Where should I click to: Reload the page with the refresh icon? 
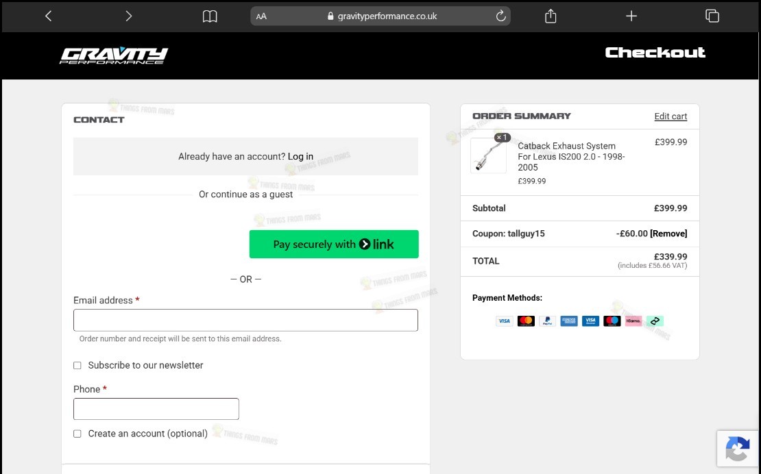pos(500,16)
